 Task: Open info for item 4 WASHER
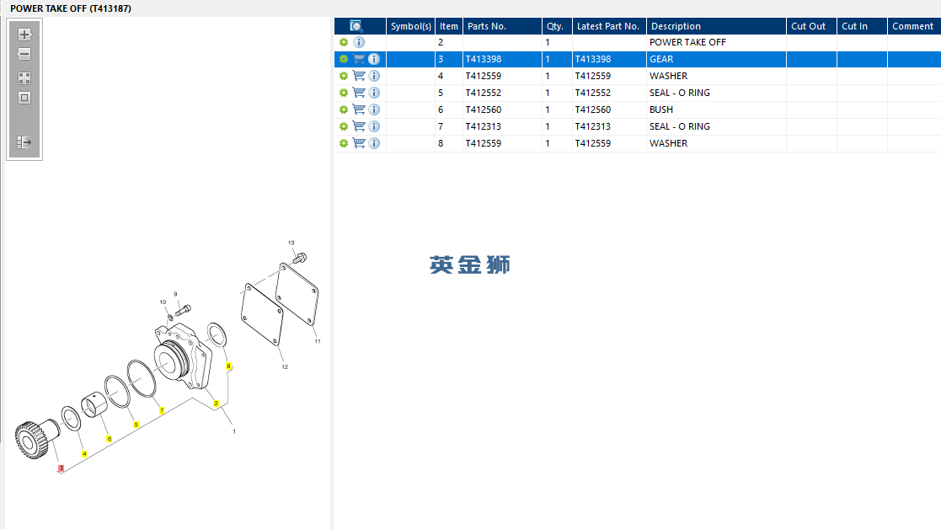[374, 76]
